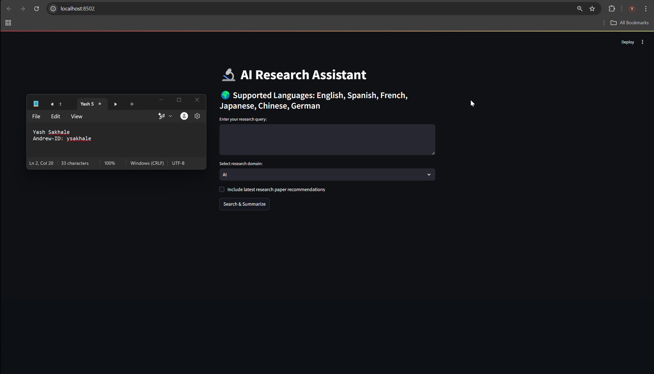The height and width of the screenshot is (374, 654).
Task: Open Notepad settings gear icon
Action: point(197,116)
